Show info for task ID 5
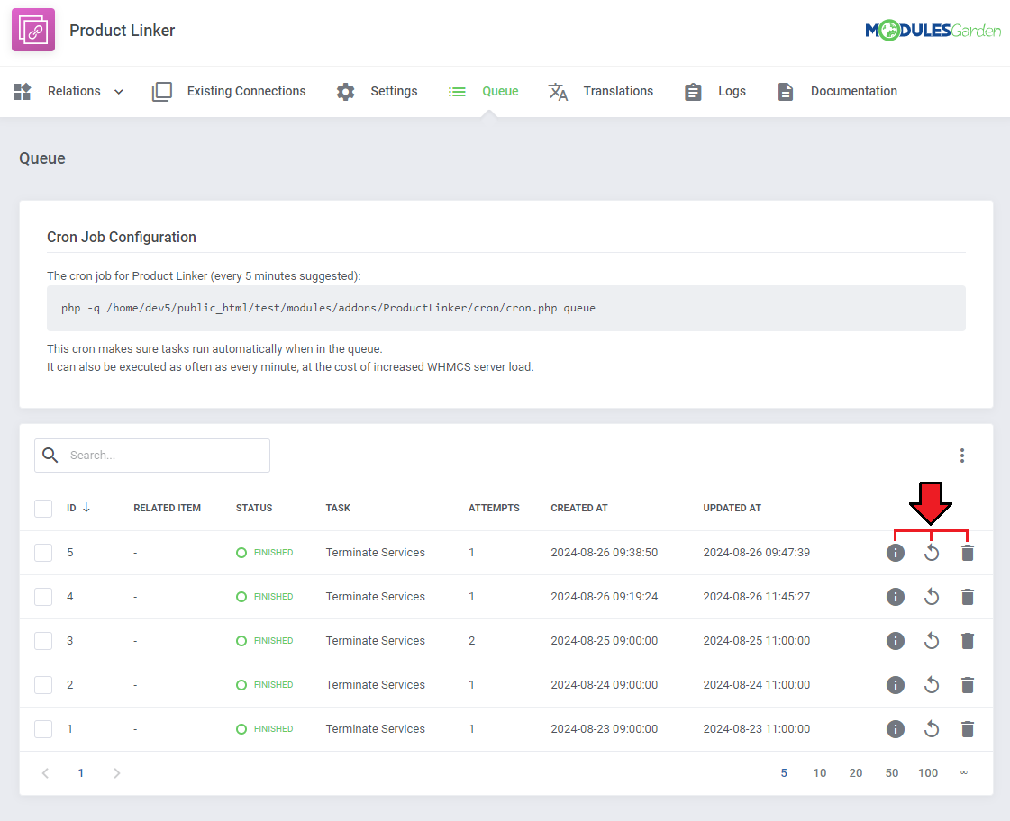The width and height of the screenshot is (1010, 821). [896, 553]
